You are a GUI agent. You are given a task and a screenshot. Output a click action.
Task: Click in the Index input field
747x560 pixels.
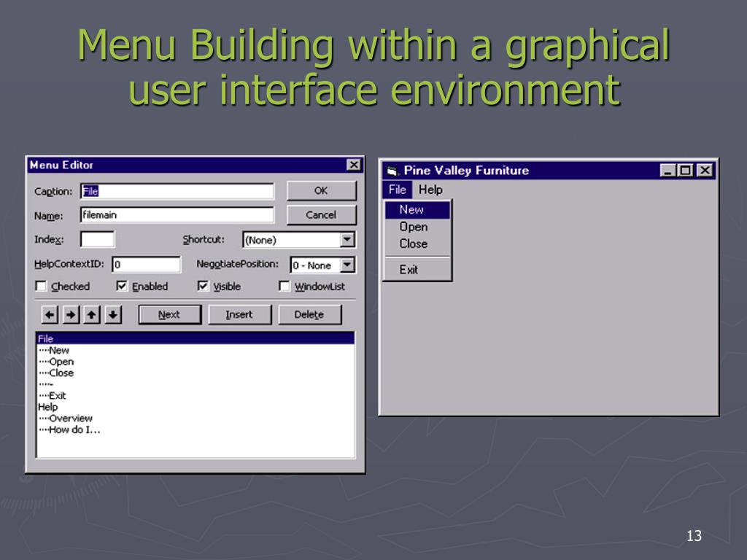click(97, 239)
